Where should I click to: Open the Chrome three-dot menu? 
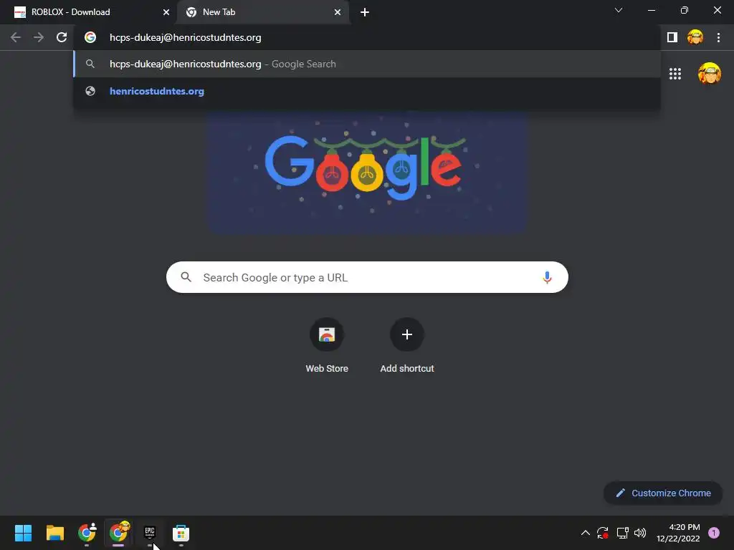click(x=718, y=37)
